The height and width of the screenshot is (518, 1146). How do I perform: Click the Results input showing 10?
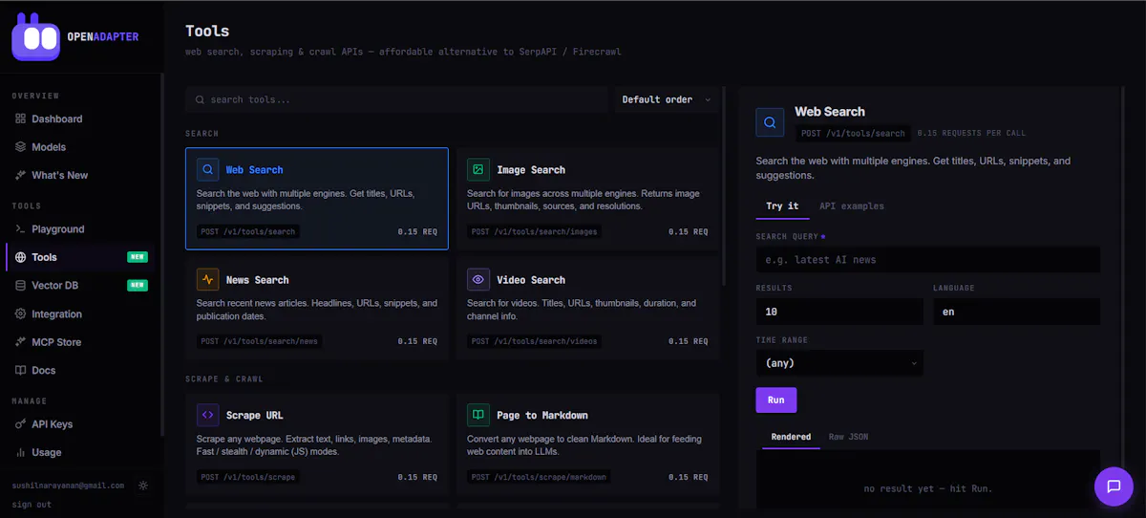(839, 312)
